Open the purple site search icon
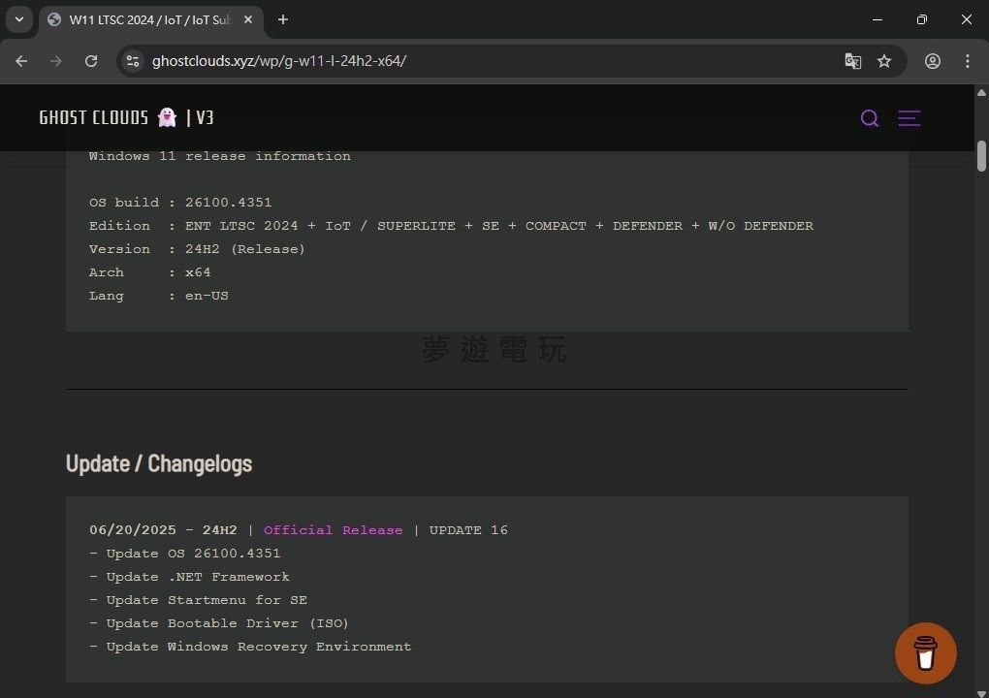The height and width of the screenshot is (698, 989). 870,118
